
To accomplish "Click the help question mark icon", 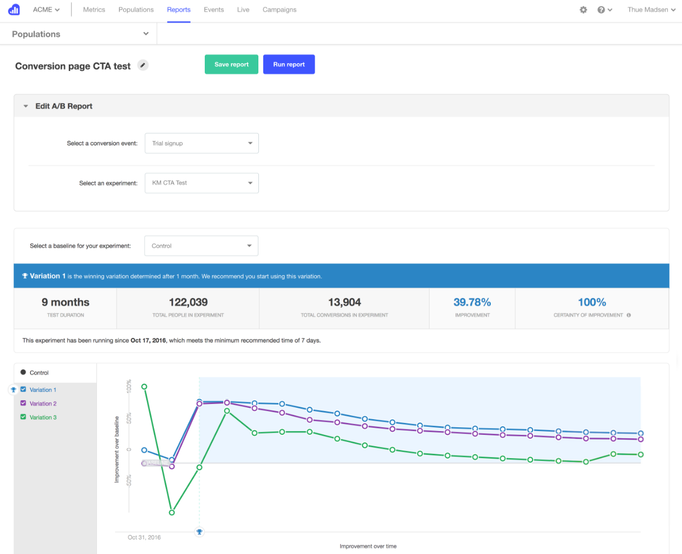I will (x=601, y=9).
